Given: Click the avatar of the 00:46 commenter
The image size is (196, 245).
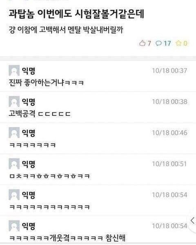Looking at the screenshot, I should tap(14, 133).
